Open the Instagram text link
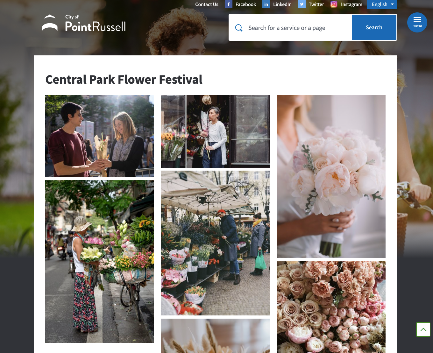Viewport: 433px width, 353px height. coord(351,4)
